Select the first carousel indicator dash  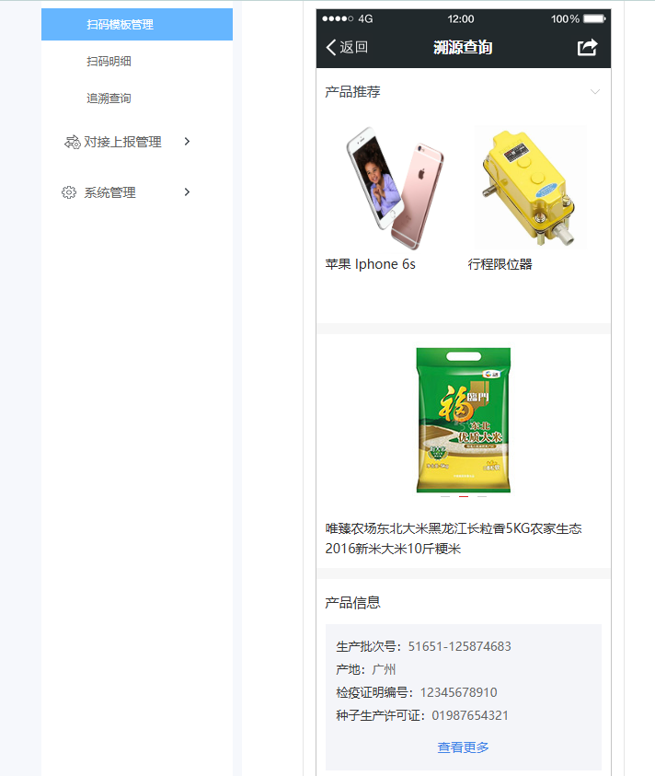[x=445, y=496]
